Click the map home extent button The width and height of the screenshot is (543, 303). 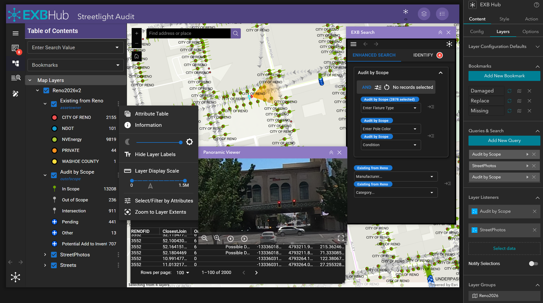pyautogui.click(x=136, y=56)
